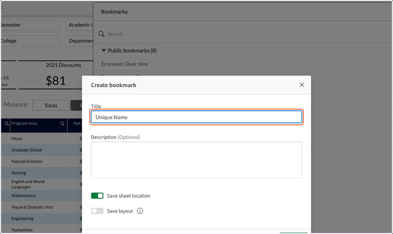
Task: Click the 2021 Discounts label
Action: pyautogui.click(x=63, y=65)
